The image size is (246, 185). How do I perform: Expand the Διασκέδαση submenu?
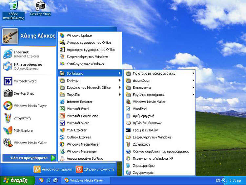[160, 81]
